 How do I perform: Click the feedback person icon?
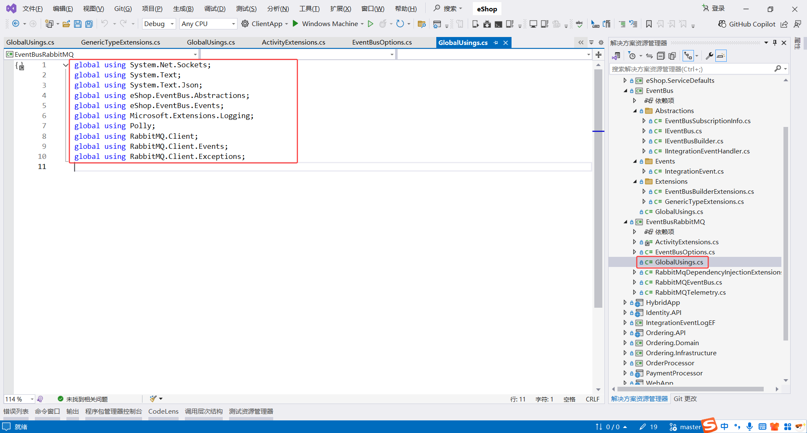click(797, 24)
